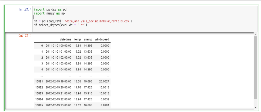
Task: Click the datetime cell 2011-01-01 04:00:00
Action: [x=58, y=70]
